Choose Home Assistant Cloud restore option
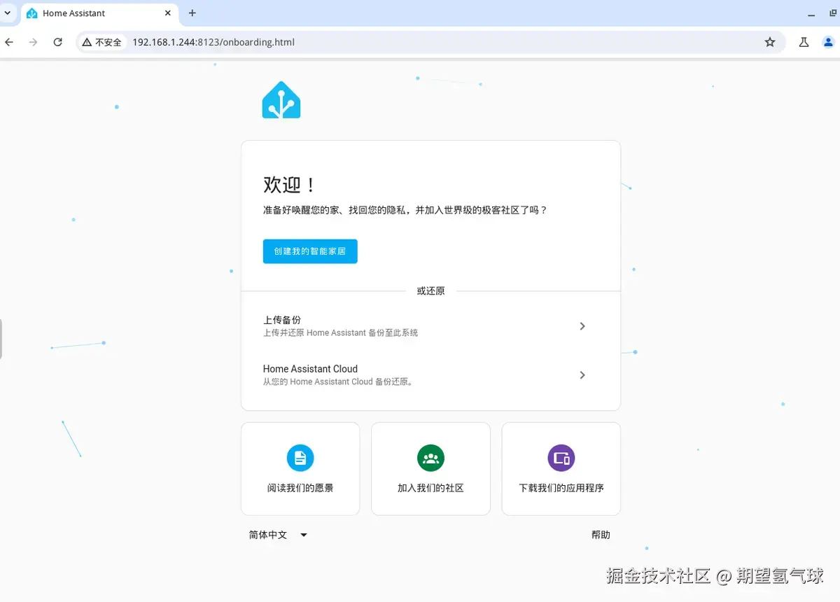Viewport: 840px width, 602px height. click(430, 375)
